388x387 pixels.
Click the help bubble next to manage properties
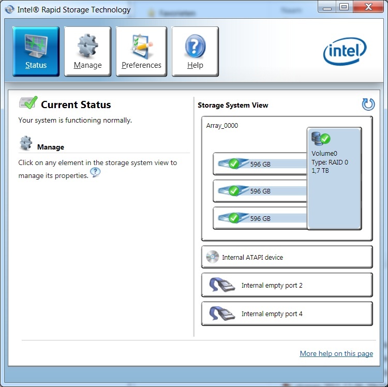tap(95, 172)
